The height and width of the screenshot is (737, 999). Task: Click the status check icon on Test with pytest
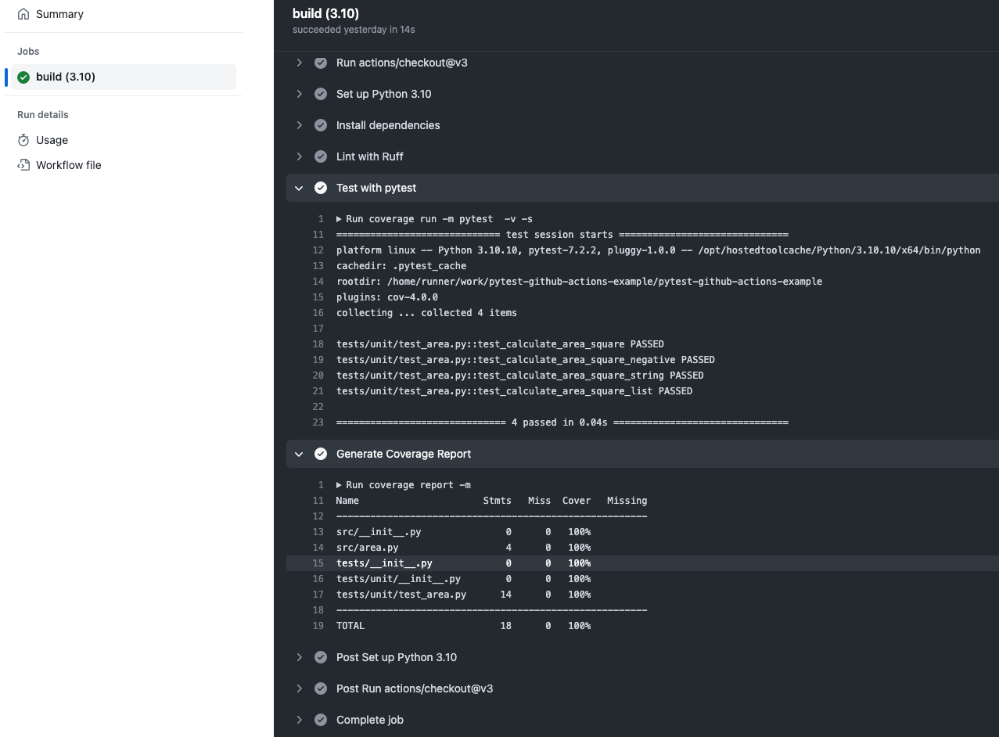pyautogui.click(x=321, y=188)
